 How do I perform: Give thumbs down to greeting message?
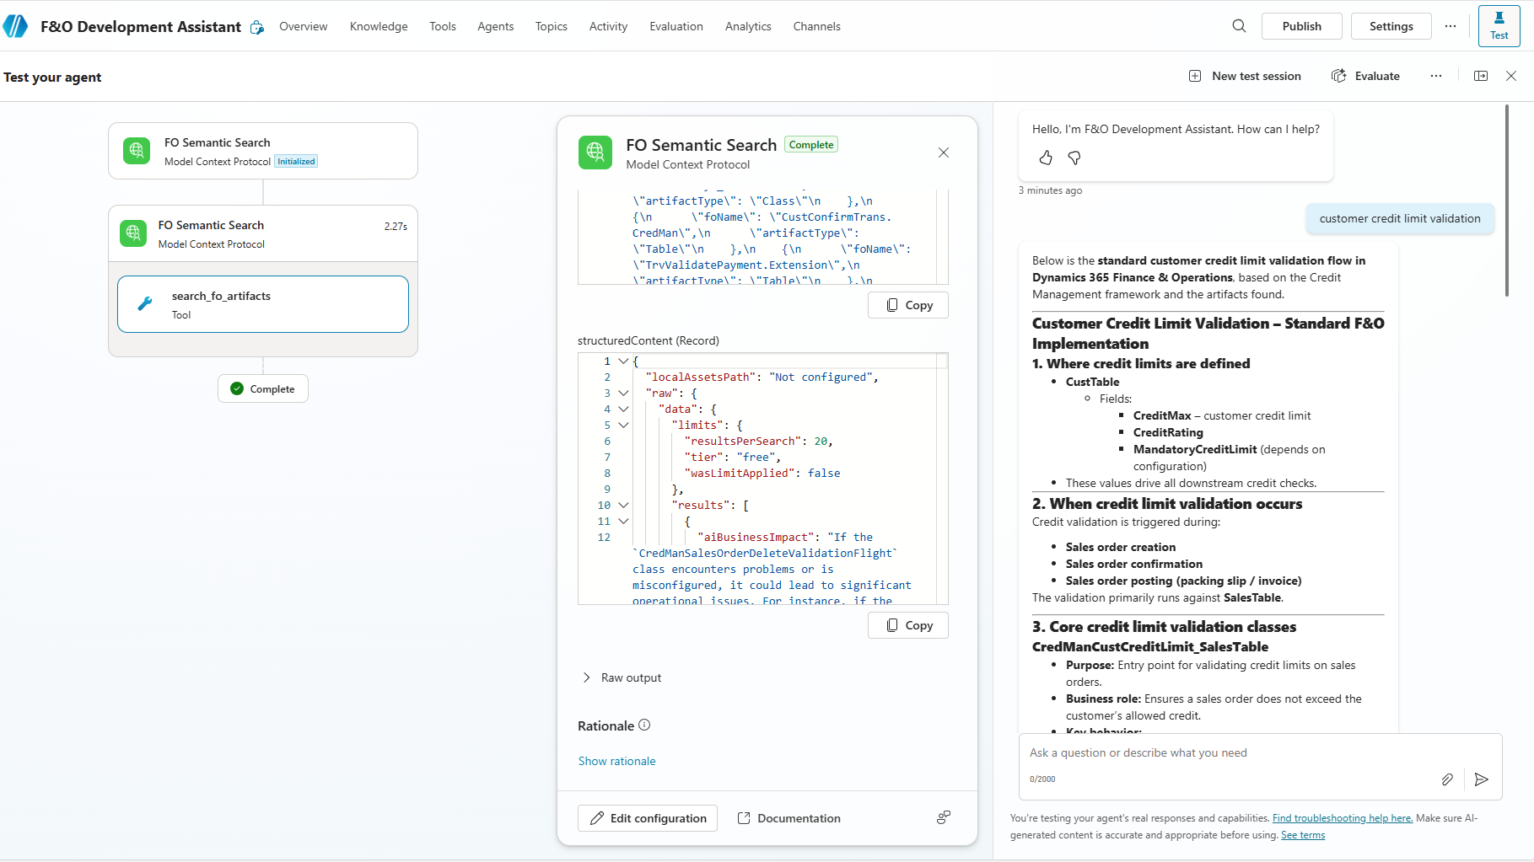[x=1074, y=158]
